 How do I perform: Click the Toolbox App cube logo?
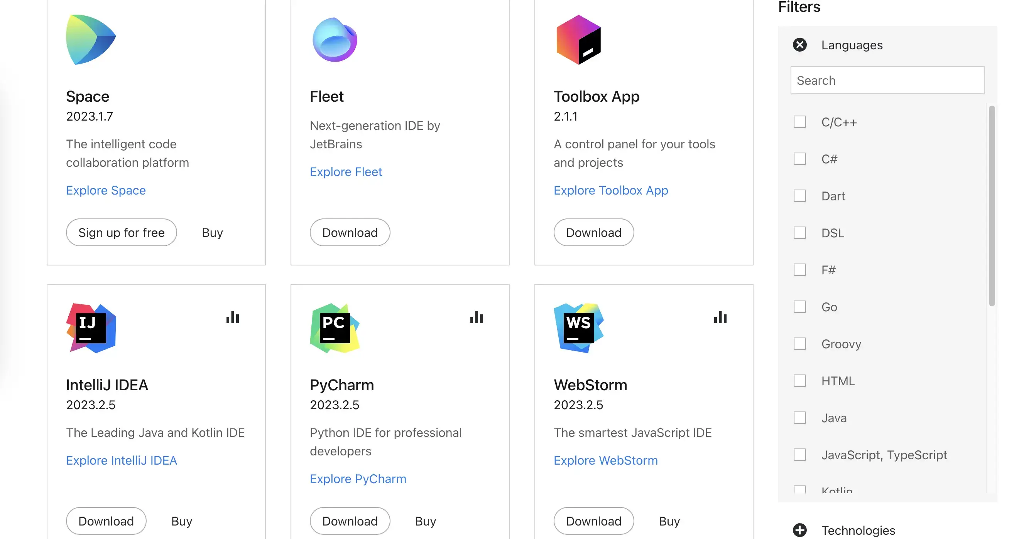pyautogui.click(x=578, y=40)
